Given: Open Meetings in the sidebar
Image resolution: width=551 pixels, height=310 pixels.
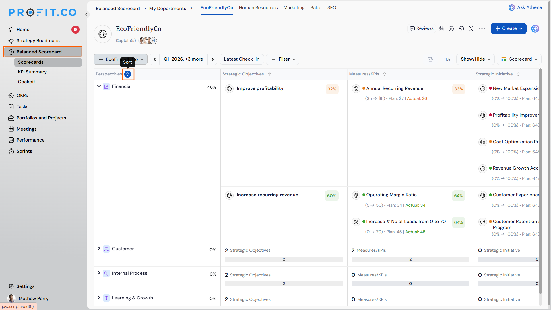Looking at the screenshot, I should coord(26,129).
